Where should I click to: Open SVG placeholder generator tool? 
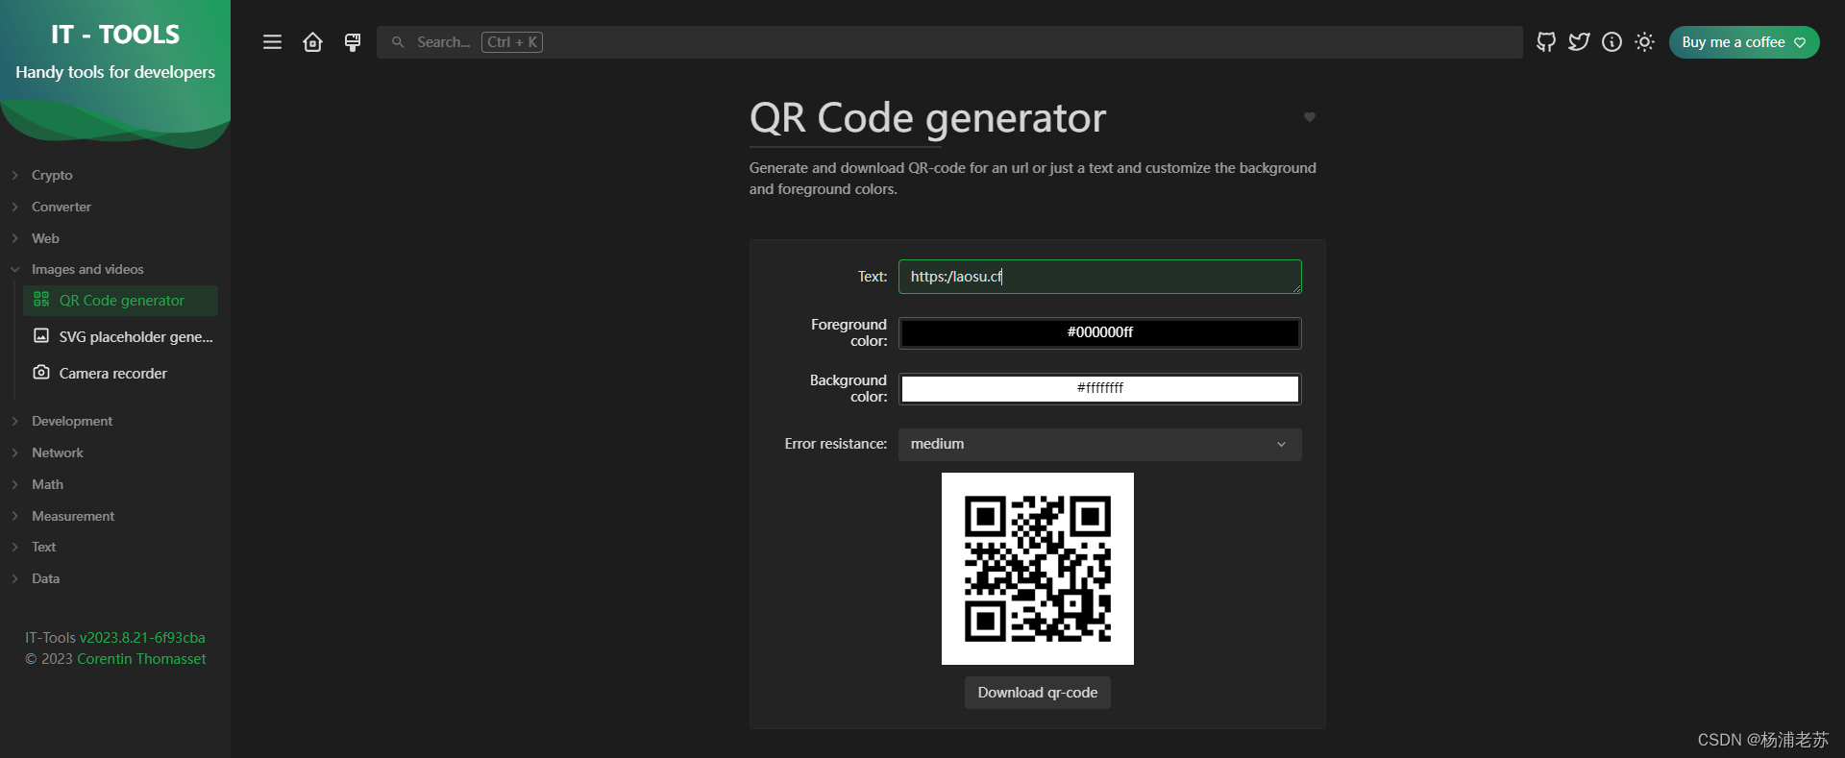click(121, 336)
